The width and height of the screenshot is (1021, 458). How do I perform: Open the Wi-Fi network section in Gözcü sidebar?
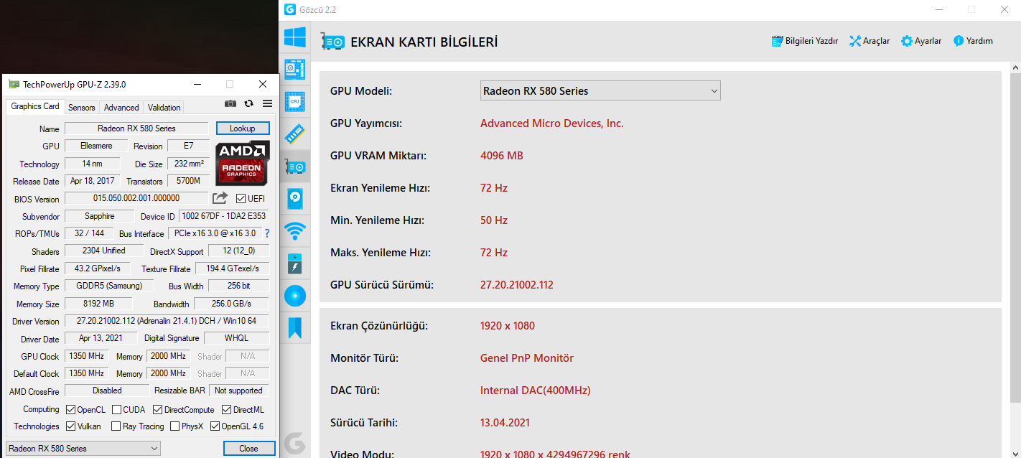coord(295,230)
